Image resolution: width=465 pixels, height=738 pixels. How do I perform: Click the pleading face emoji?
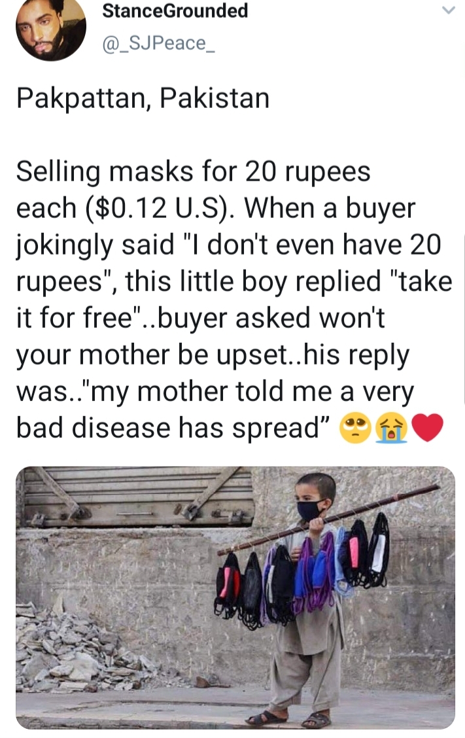pos(353,429)
